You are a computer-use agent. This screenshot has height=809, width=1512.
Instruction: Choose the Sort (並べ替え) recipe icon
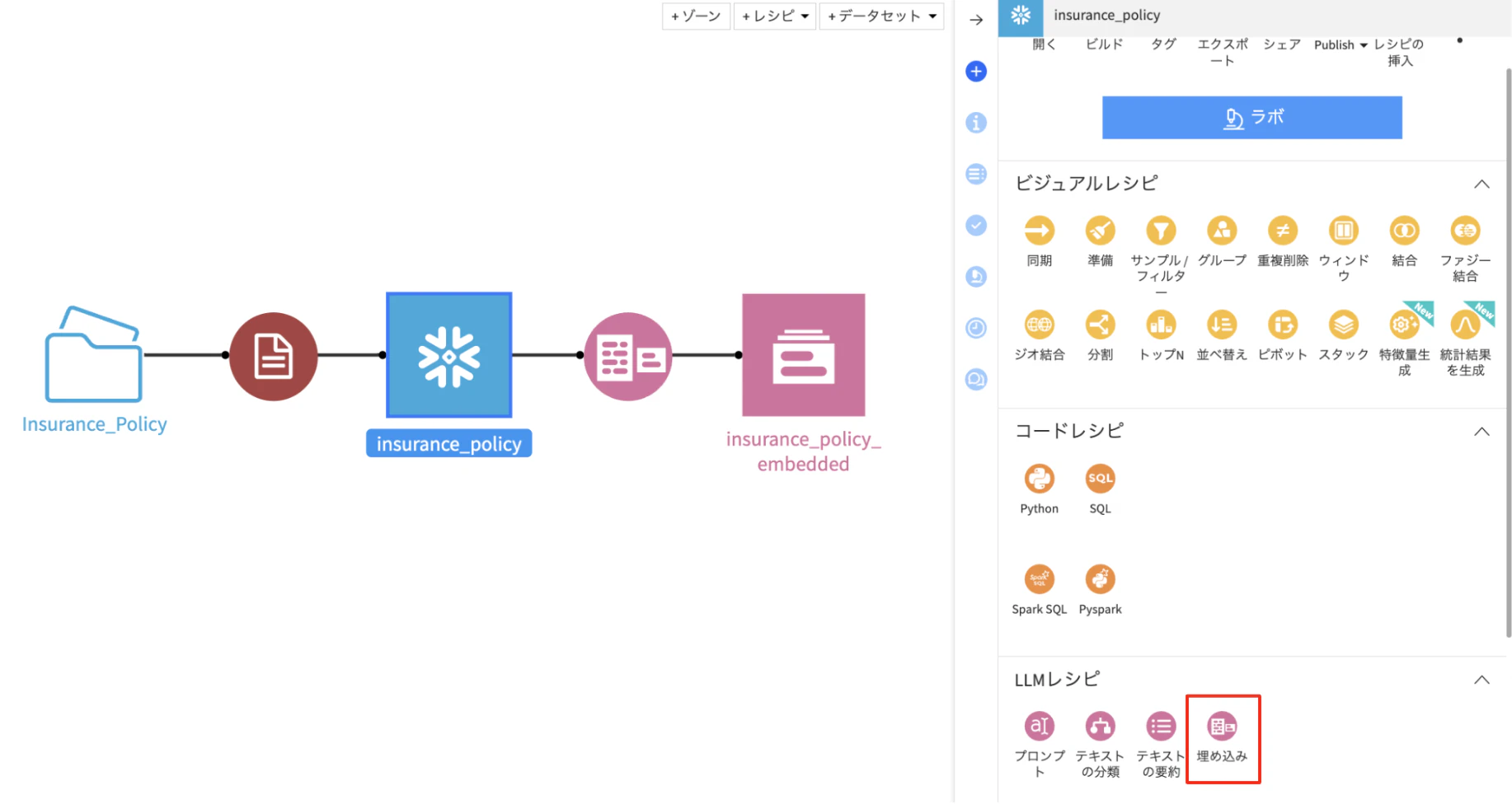pyautogui.click(x=1222, y=325)
